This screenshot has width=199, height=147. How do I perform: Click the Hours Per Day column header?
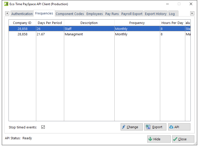point(172,23)
